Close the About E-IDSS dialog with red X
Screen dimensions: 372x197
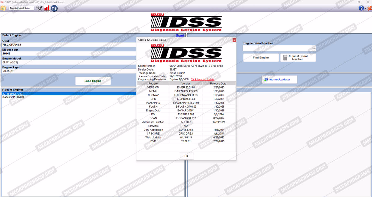[x=234, y=40]
